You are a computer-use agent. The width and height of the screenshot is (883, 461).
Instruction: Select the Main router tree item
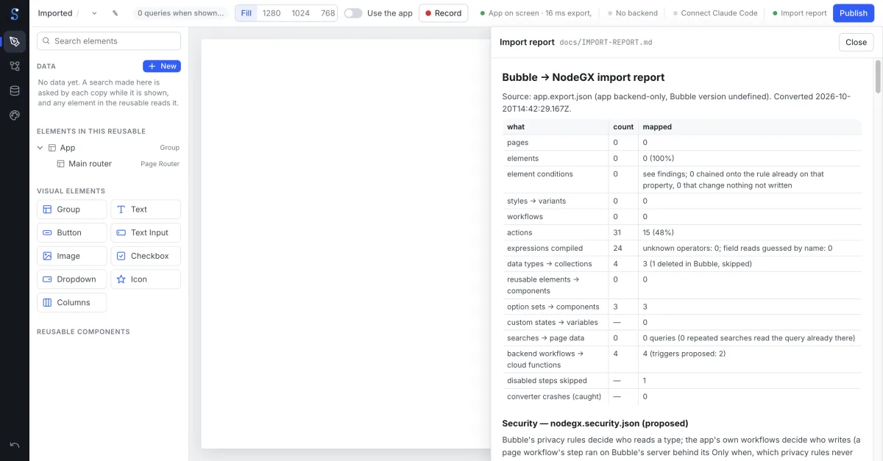[x=108, y=164]
